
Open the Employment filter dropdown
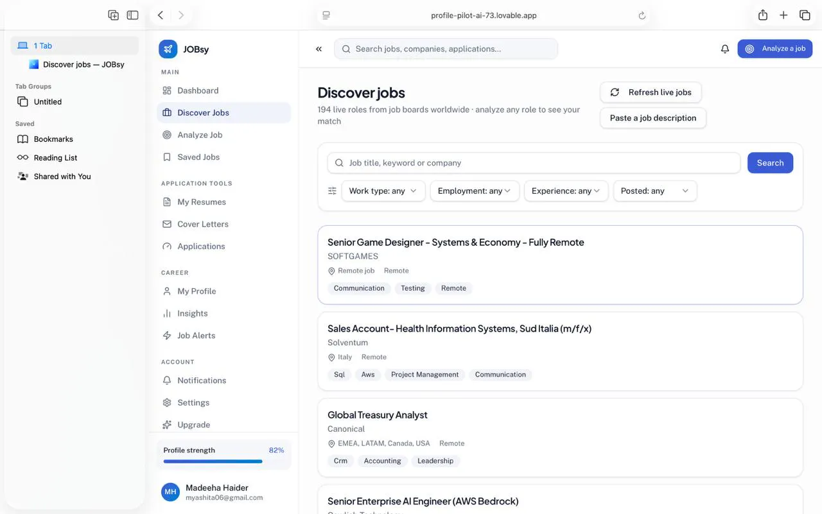point(474,191)
